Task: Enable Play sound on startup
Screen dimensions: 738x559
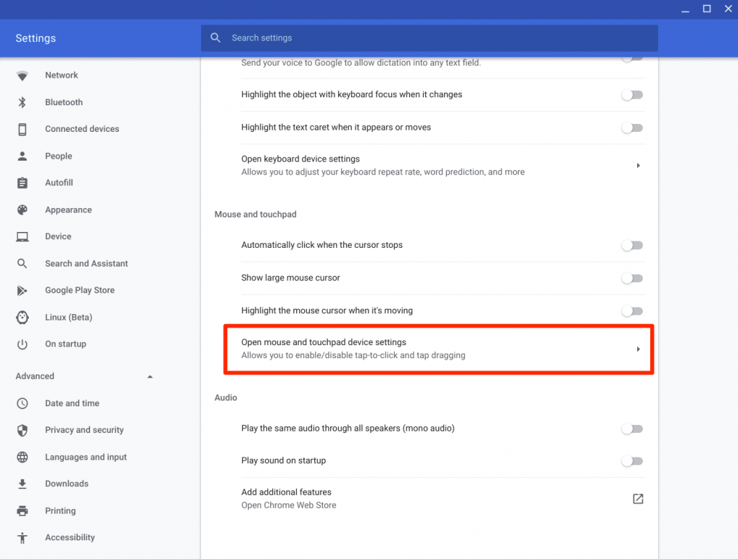Action: pos(632,461)
